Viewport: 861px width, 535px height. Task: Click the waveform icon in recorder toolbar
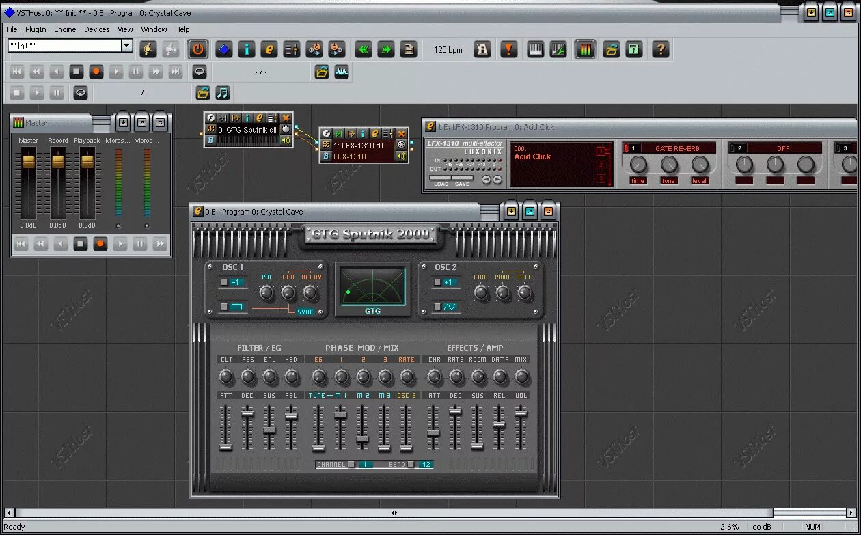click(x=342, y=72)
